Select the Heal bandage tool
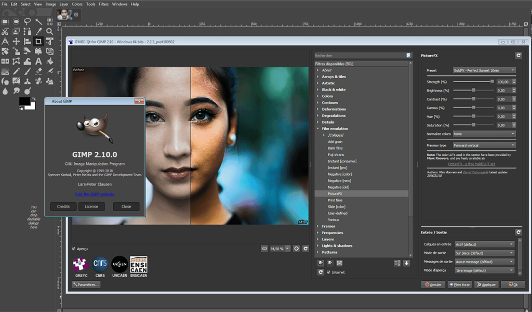The image size is (532, 312). (38, 81)
